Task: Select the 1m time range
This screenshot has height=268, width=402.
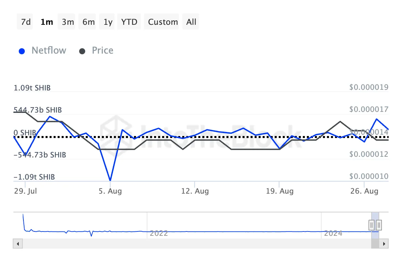Action: (47, 22)
